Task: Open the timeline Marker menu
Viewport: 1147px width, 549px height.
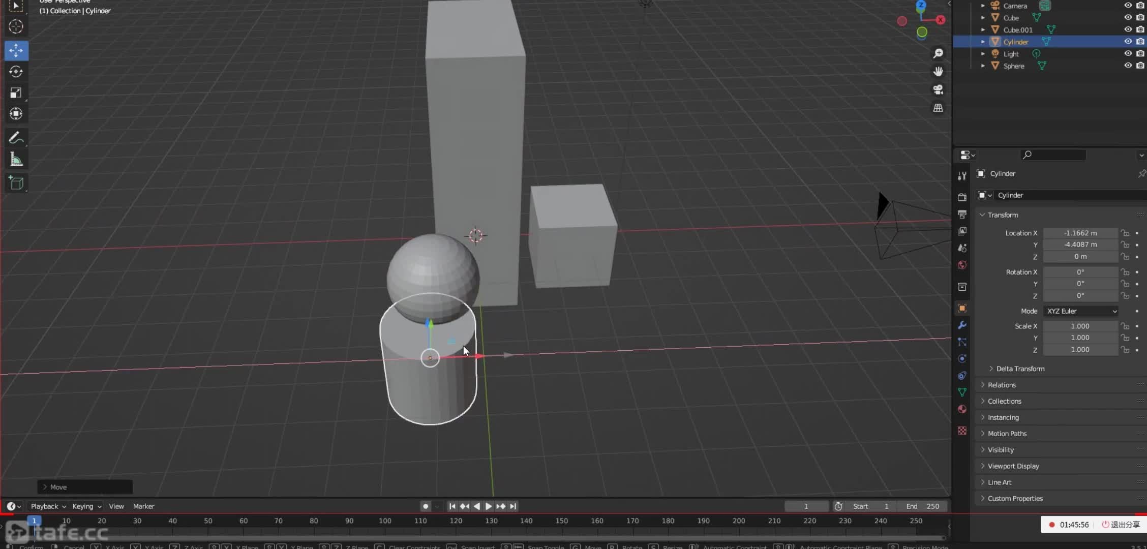Action: coord(143,506)
